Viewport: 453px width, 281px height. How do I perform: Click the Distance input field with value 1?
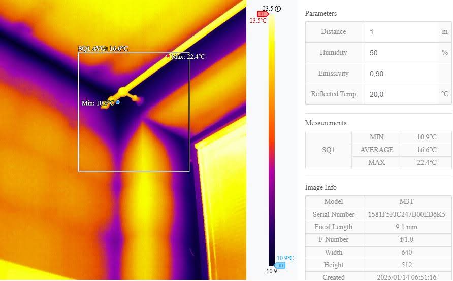coord(401,32)
